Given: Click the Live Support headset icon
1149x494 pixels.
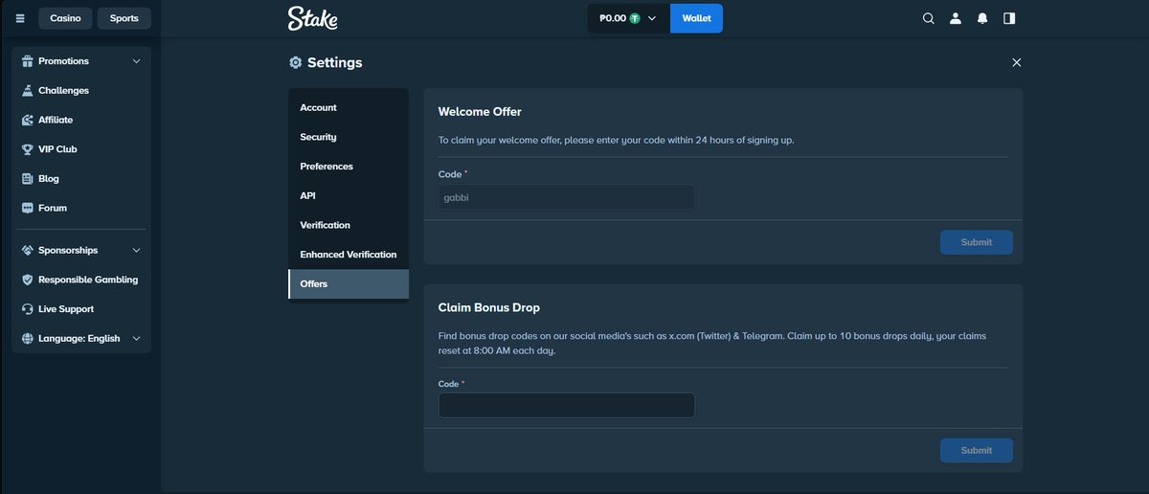Looking at the screenshot, I should 28,309.
